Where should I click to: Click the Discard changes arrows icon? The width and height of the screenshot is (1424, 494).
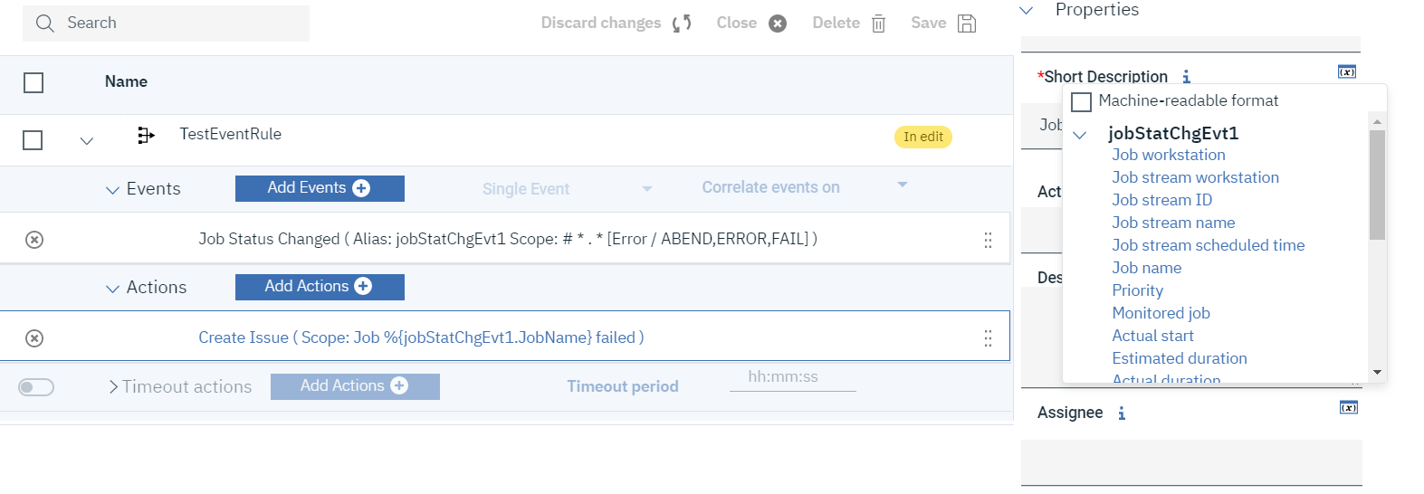682,24
